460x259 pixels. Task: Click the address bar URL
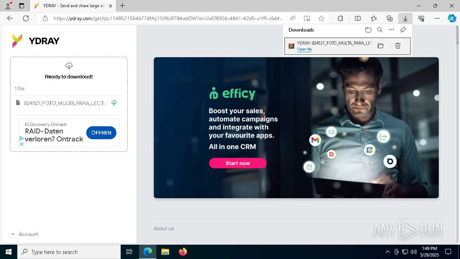(168, 18)
